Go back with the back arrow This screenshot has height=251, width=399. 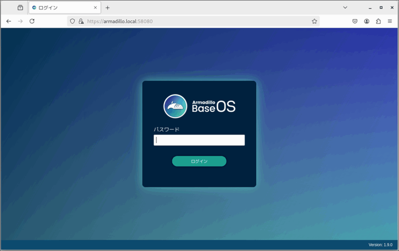click(x=9, y=21)
